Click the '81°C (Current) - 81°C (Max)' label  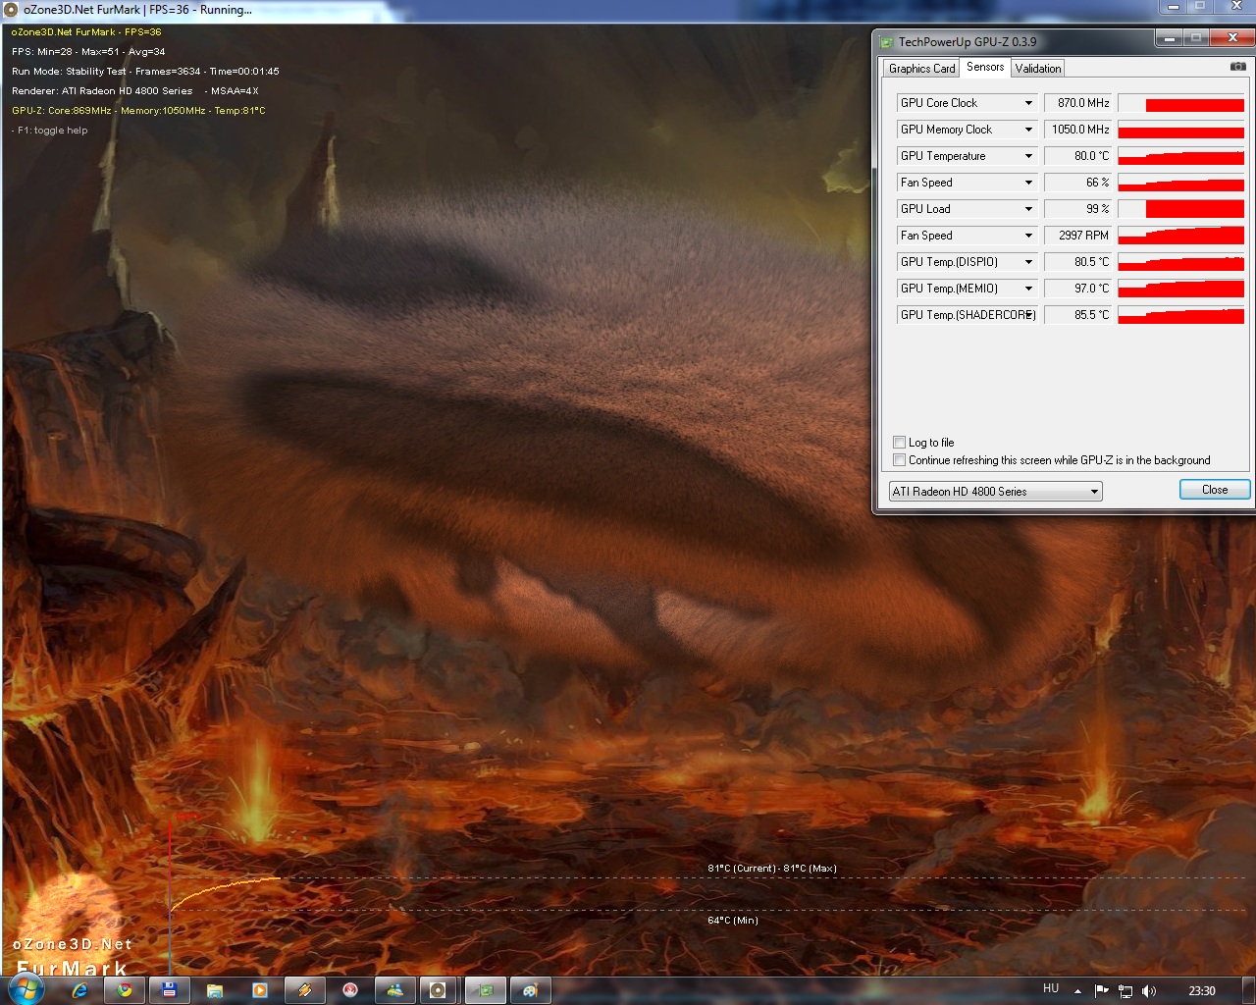(x=772, y=869)
